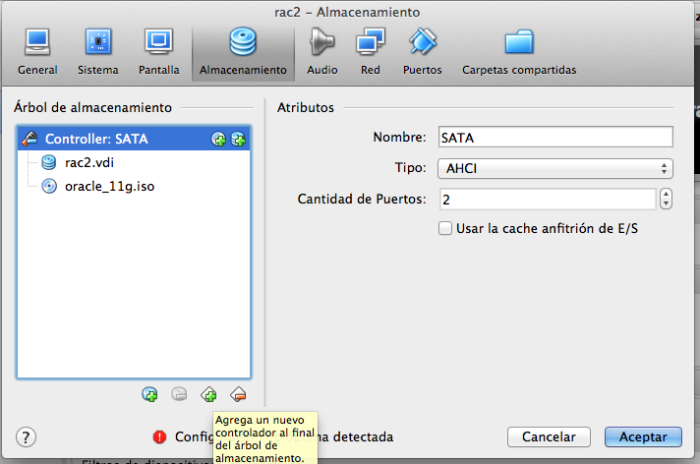Open Carpetas compartidas settings

click(518, 52)
